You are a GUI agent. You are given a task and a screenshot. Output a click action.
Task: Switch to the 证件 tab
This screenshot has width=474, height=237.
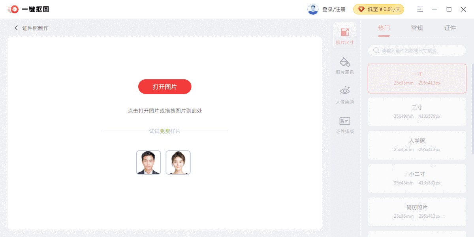(450, 28)
